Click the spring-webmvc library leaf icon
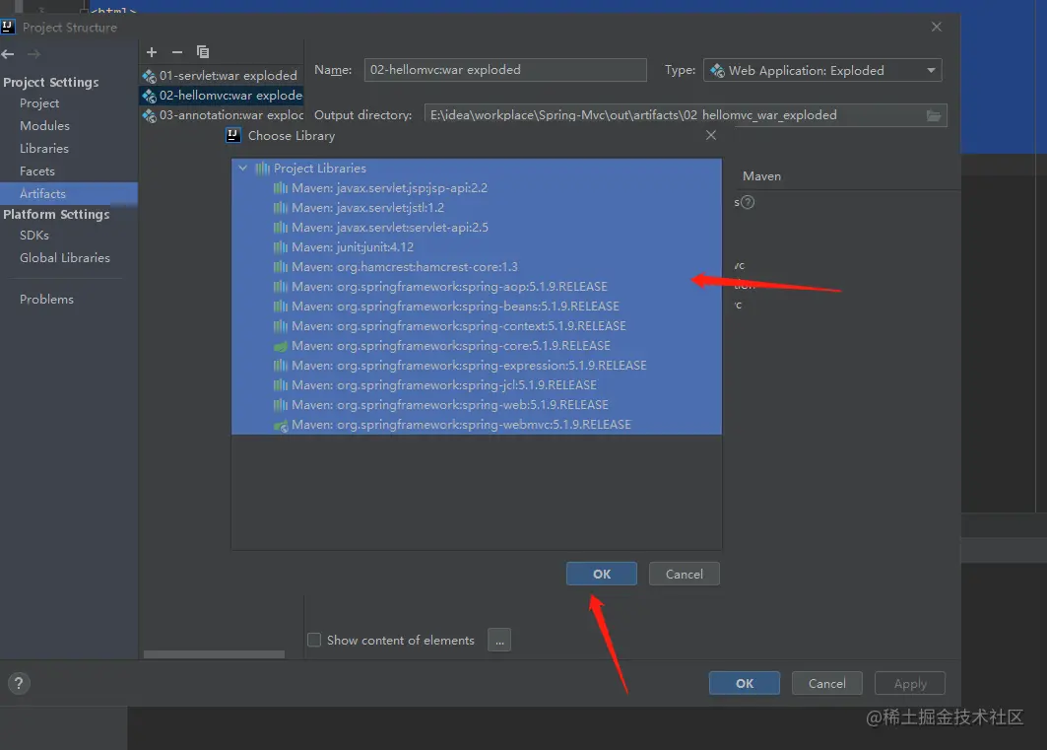This screenshot has height=750, width=1047. pyautogui.click(x=281, y=426)
